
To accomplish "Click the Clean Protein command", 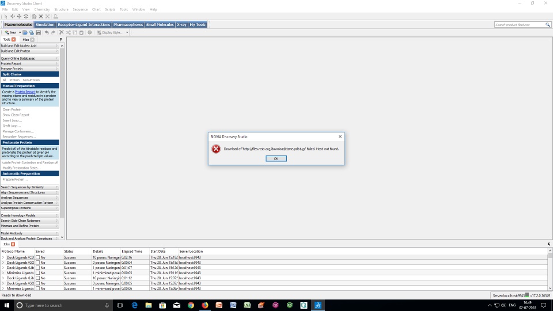I will click(x=12, y=109).
